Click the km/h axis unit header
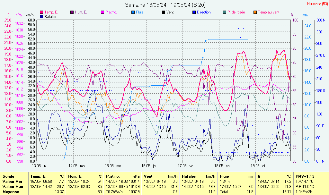 (29, 15)
